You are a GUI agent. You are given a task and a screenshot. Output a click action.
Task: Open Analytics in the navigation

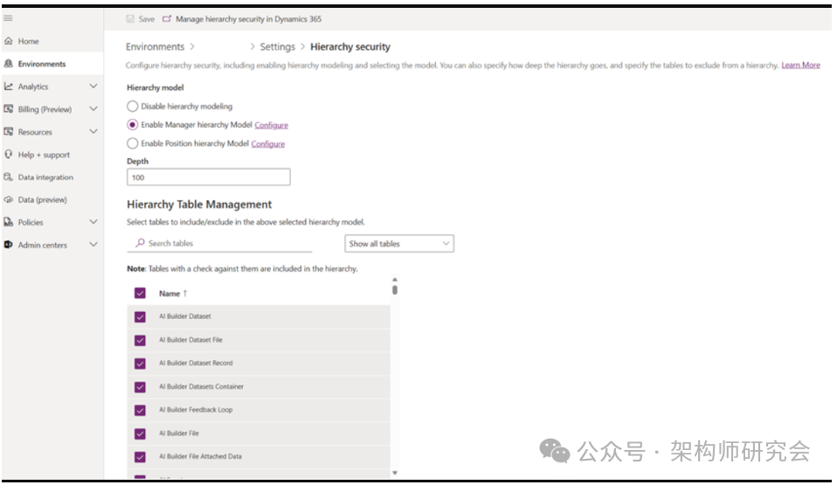(x=33, y=86)
